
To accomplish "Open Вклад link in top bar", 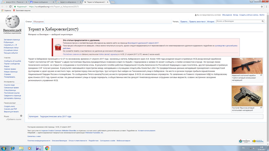I will 236,15.
